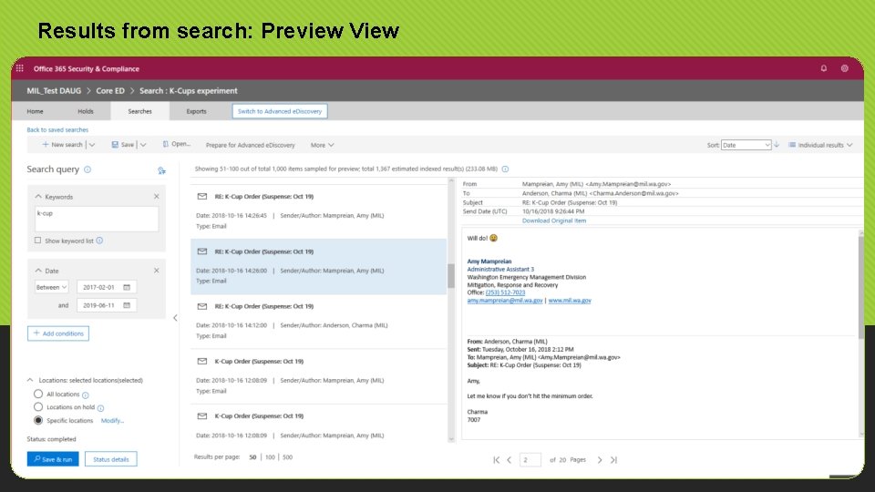Switch to the Exports tab

197,111
